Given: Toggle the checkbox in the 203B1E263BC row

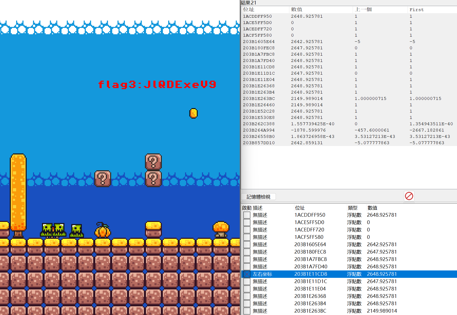Looking at the screenshot, I should 247,311.
